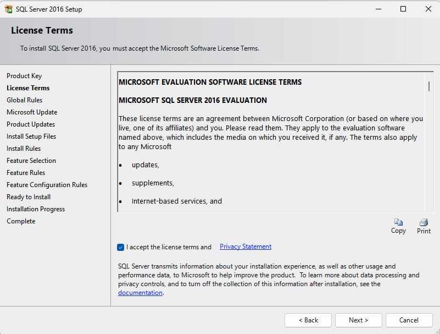Click the Copy icon for license terms
The height and width of the screenshot is (334, 440).
tap(398, 222)
